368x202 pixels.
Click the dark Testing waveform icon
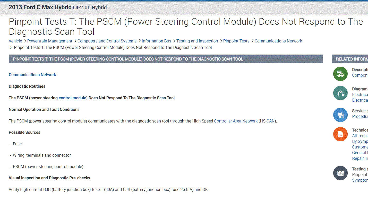pyautogui.click(x=340, y=173)
